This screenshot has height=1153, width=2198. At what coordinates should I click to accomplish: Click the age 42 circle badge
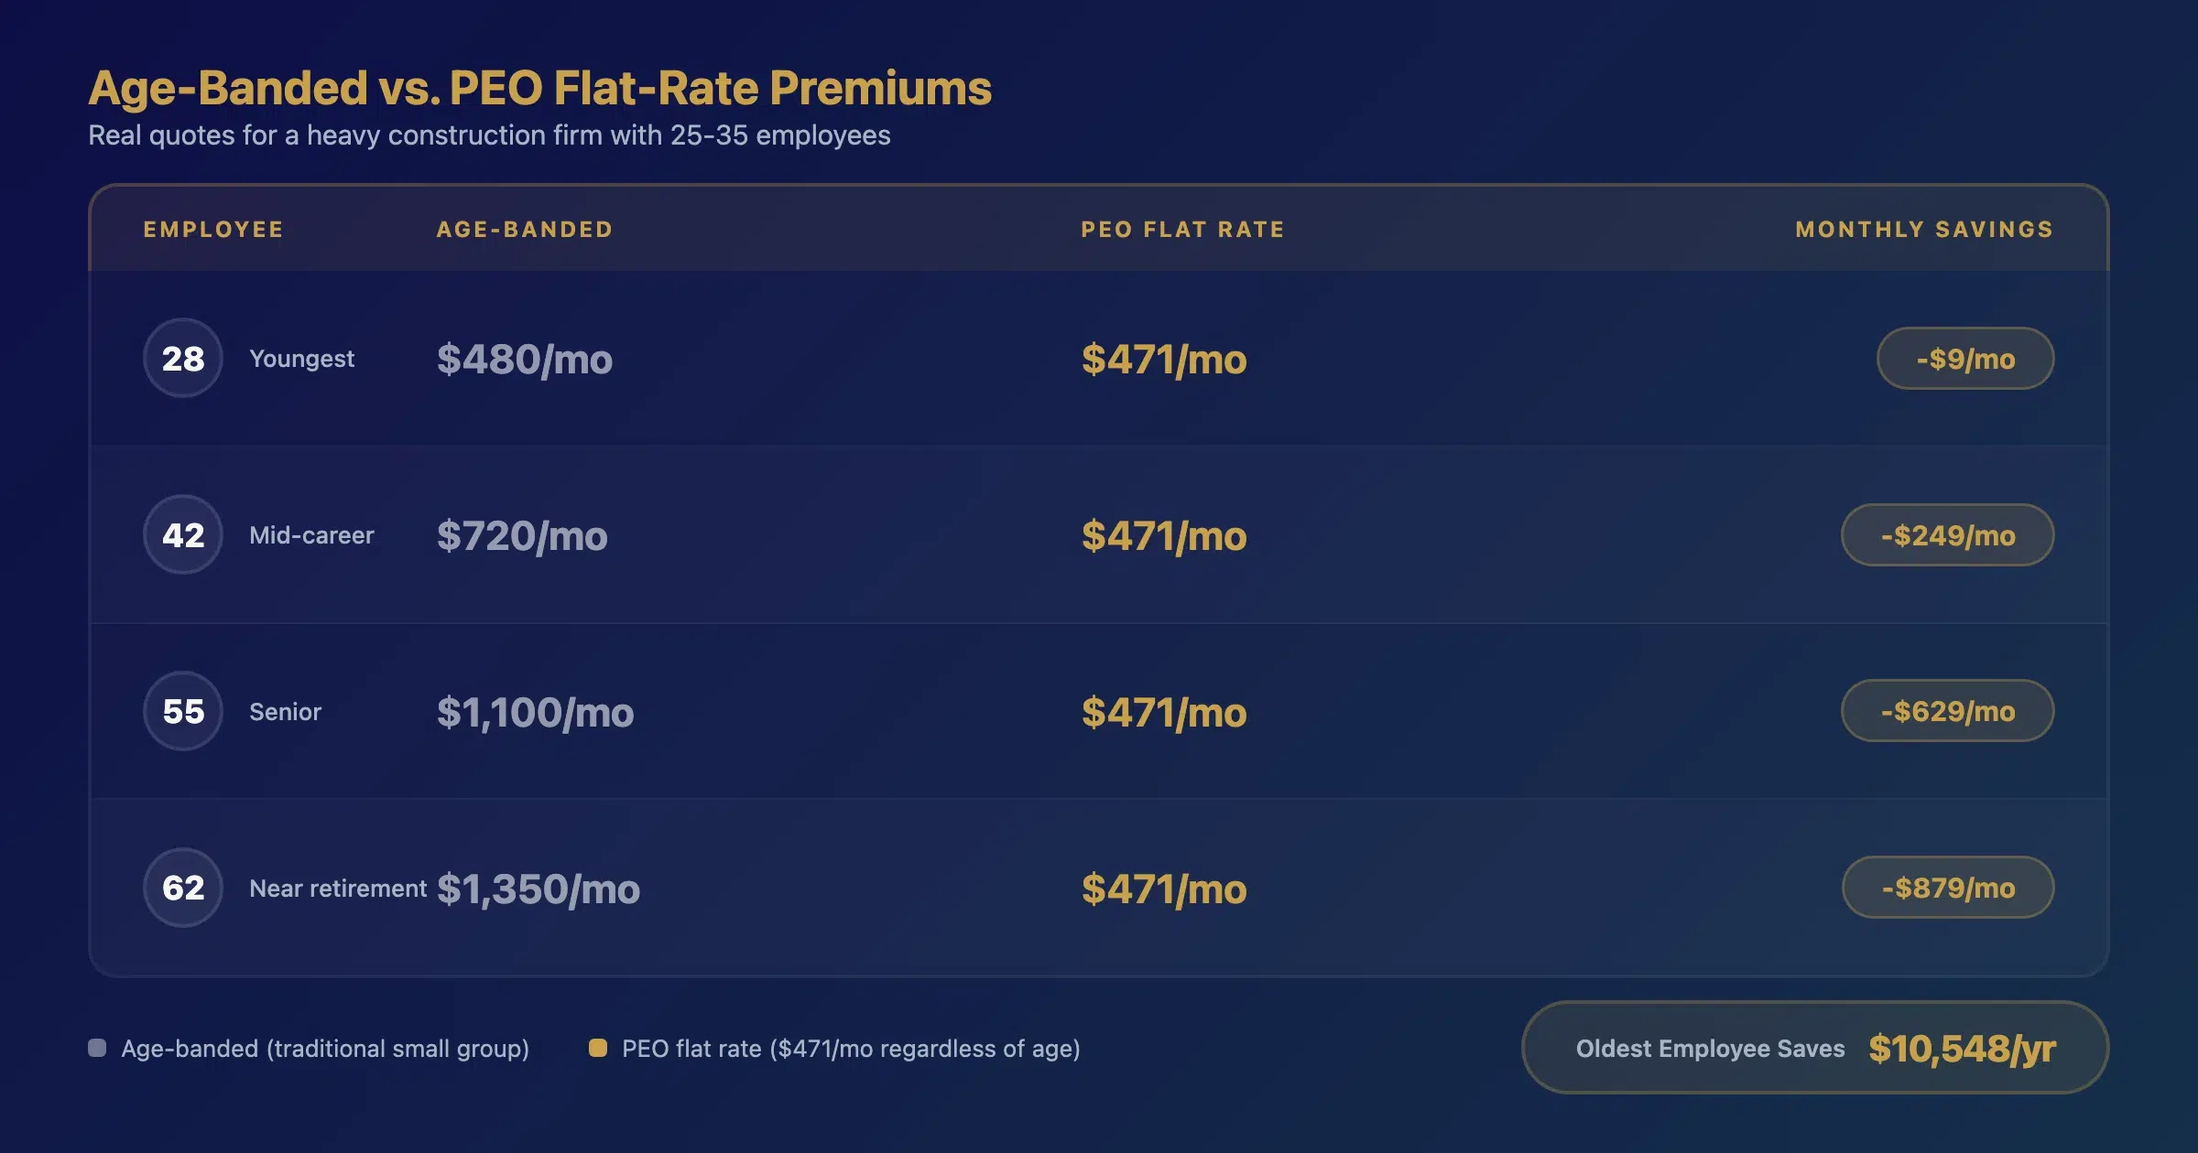[x=183, y=534]
